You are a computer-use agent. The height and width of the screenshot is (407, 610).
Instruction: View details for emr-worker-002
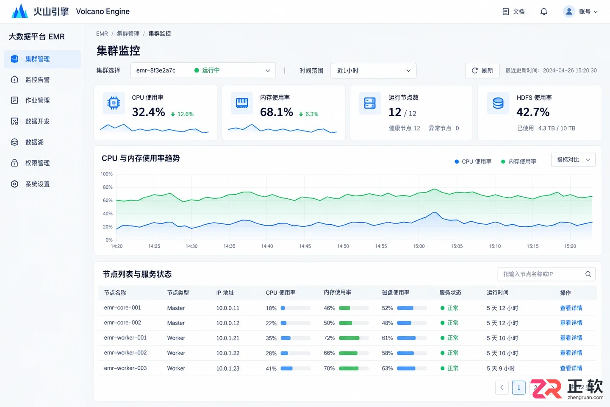[x=571, y=353]
